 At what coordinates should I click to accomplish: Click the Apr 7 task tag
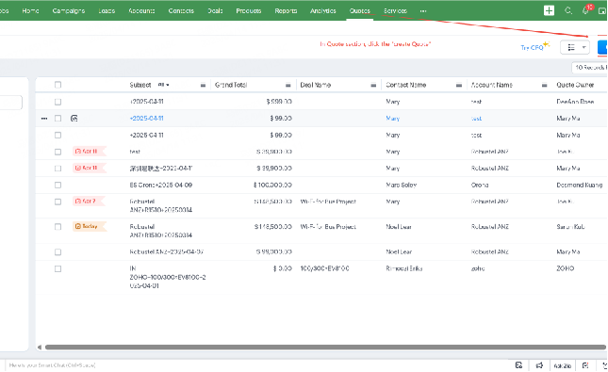coord(89,202)
